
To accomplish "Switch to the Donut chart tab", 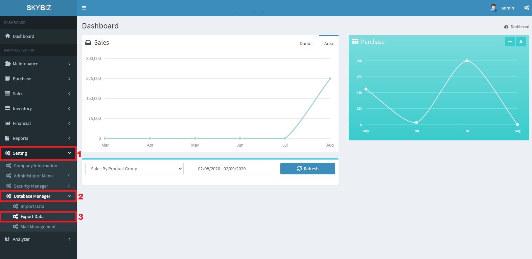I will 305,43.
